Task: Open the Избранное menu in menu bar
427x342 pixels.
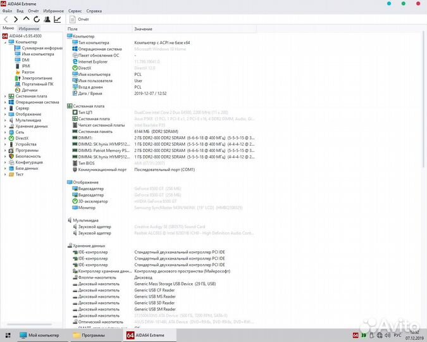Action: point(53,11)
